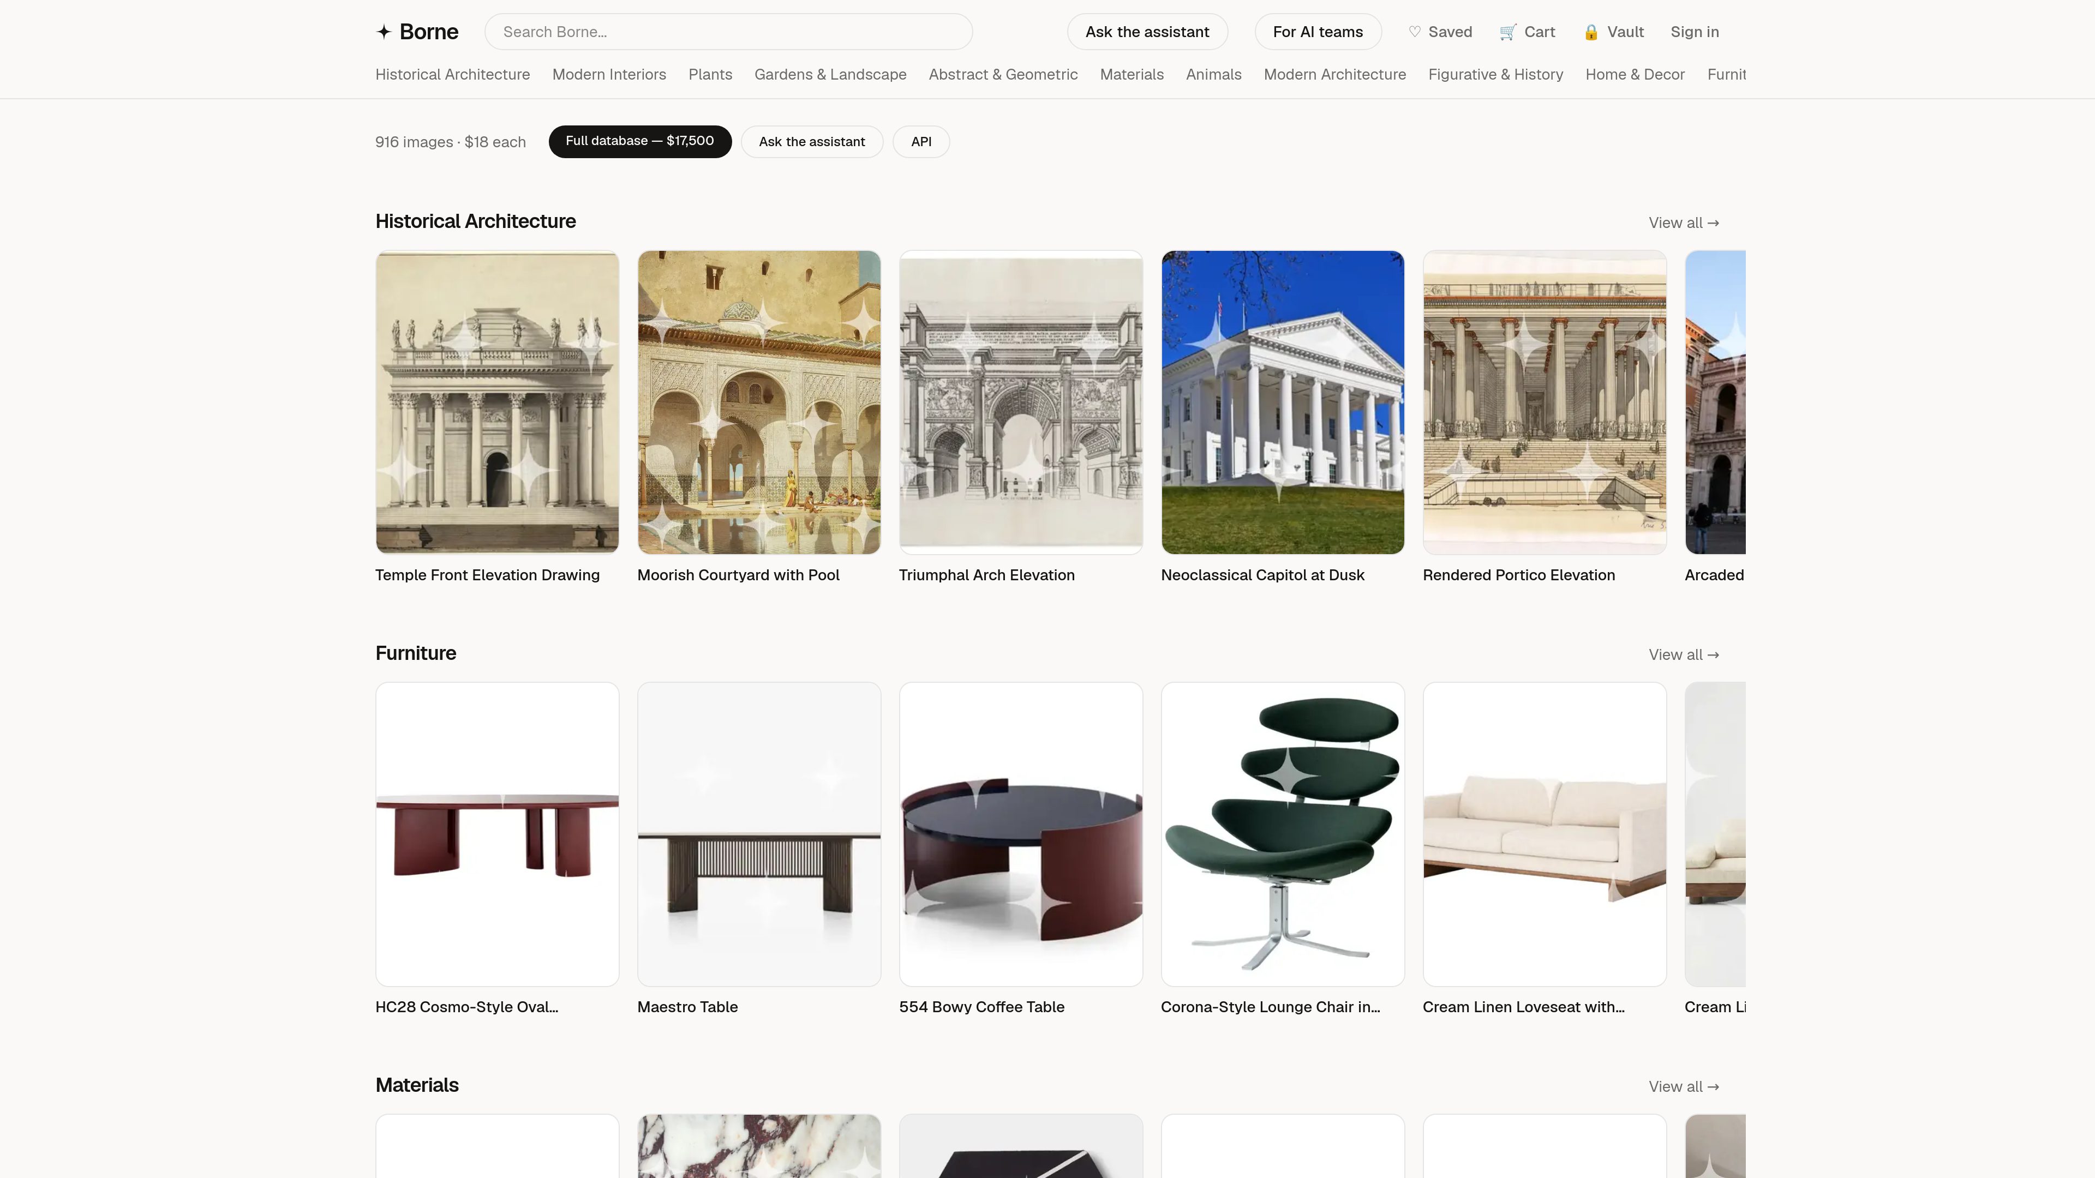The width and height of the screenshot is (2095, 1178).
Task: Click 'Maestro Table' title text
Action: 687,1006
